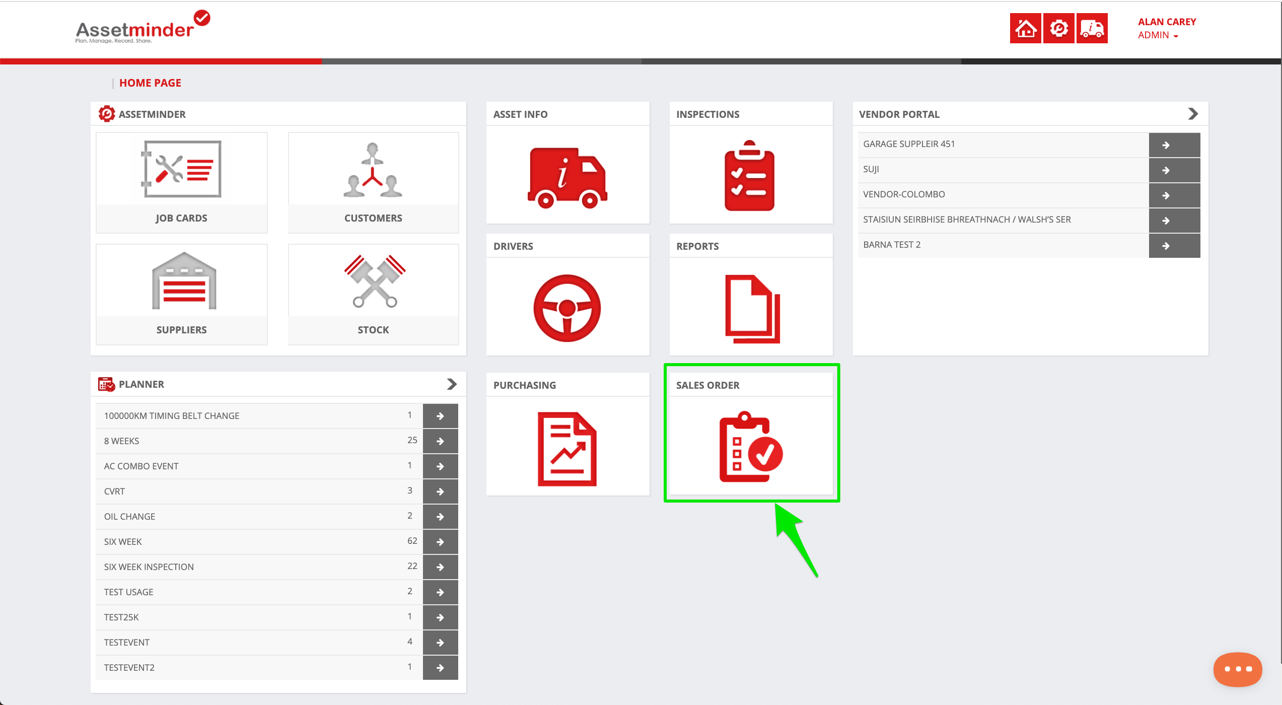Open Six Week planner arrow

[x=441, y=542]
